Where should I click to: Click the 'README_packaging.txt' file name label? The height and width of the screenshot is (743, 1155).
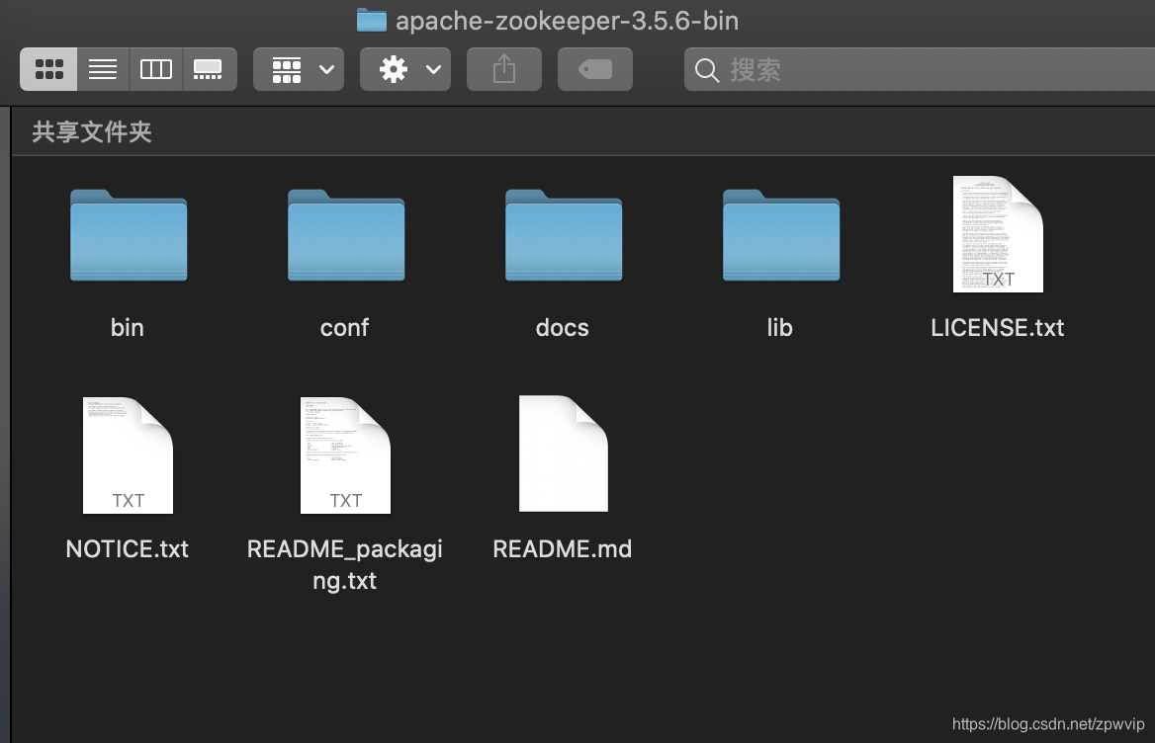[x=345, y=564]
